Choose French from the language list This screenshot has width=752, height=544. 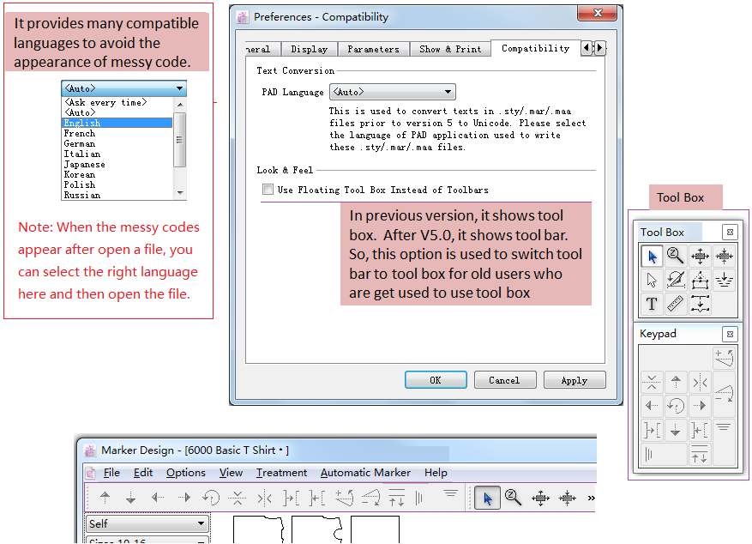[x=80, y=133]
